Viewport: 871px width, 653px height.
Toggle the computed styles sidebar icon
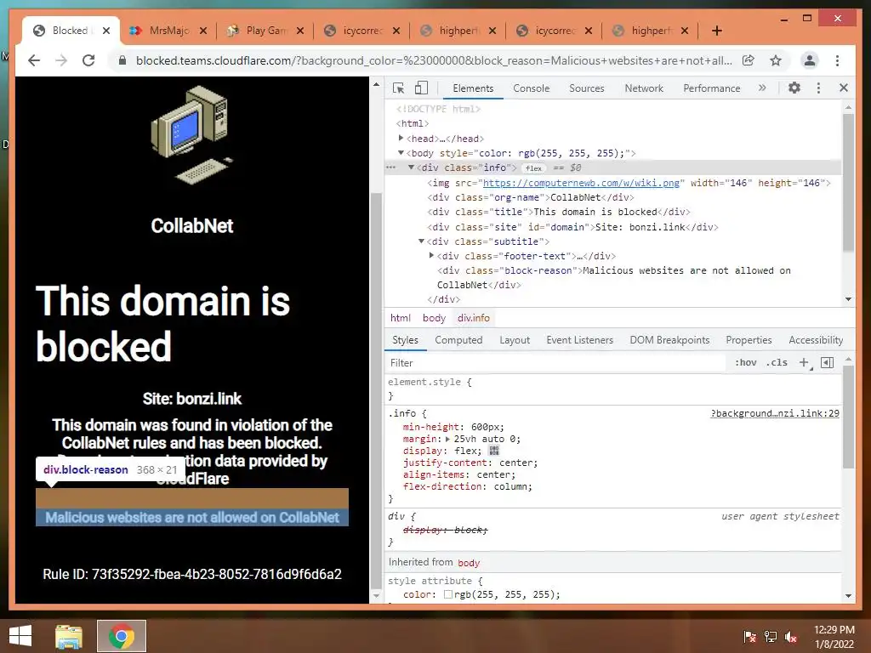[827, 362]
